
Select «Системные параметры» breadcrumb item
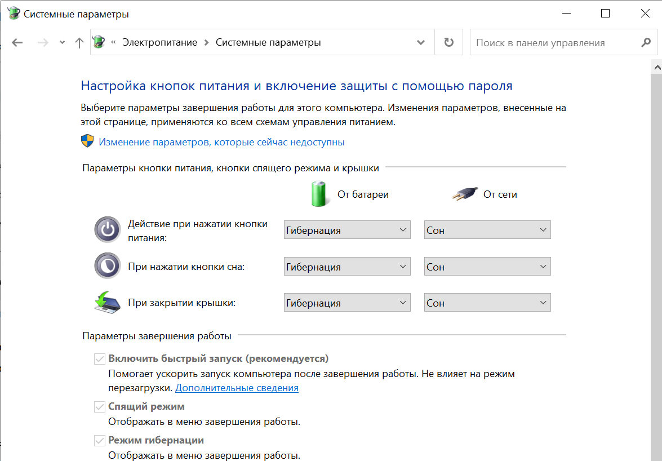coord(268,43)
